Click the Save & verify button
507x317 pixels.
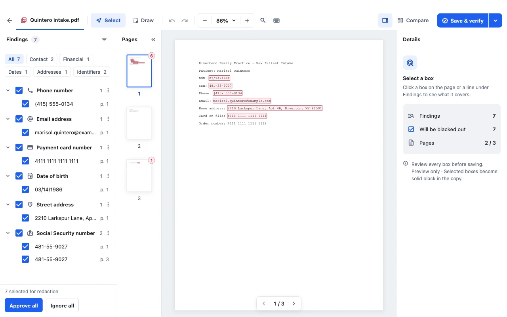(463, 21)
